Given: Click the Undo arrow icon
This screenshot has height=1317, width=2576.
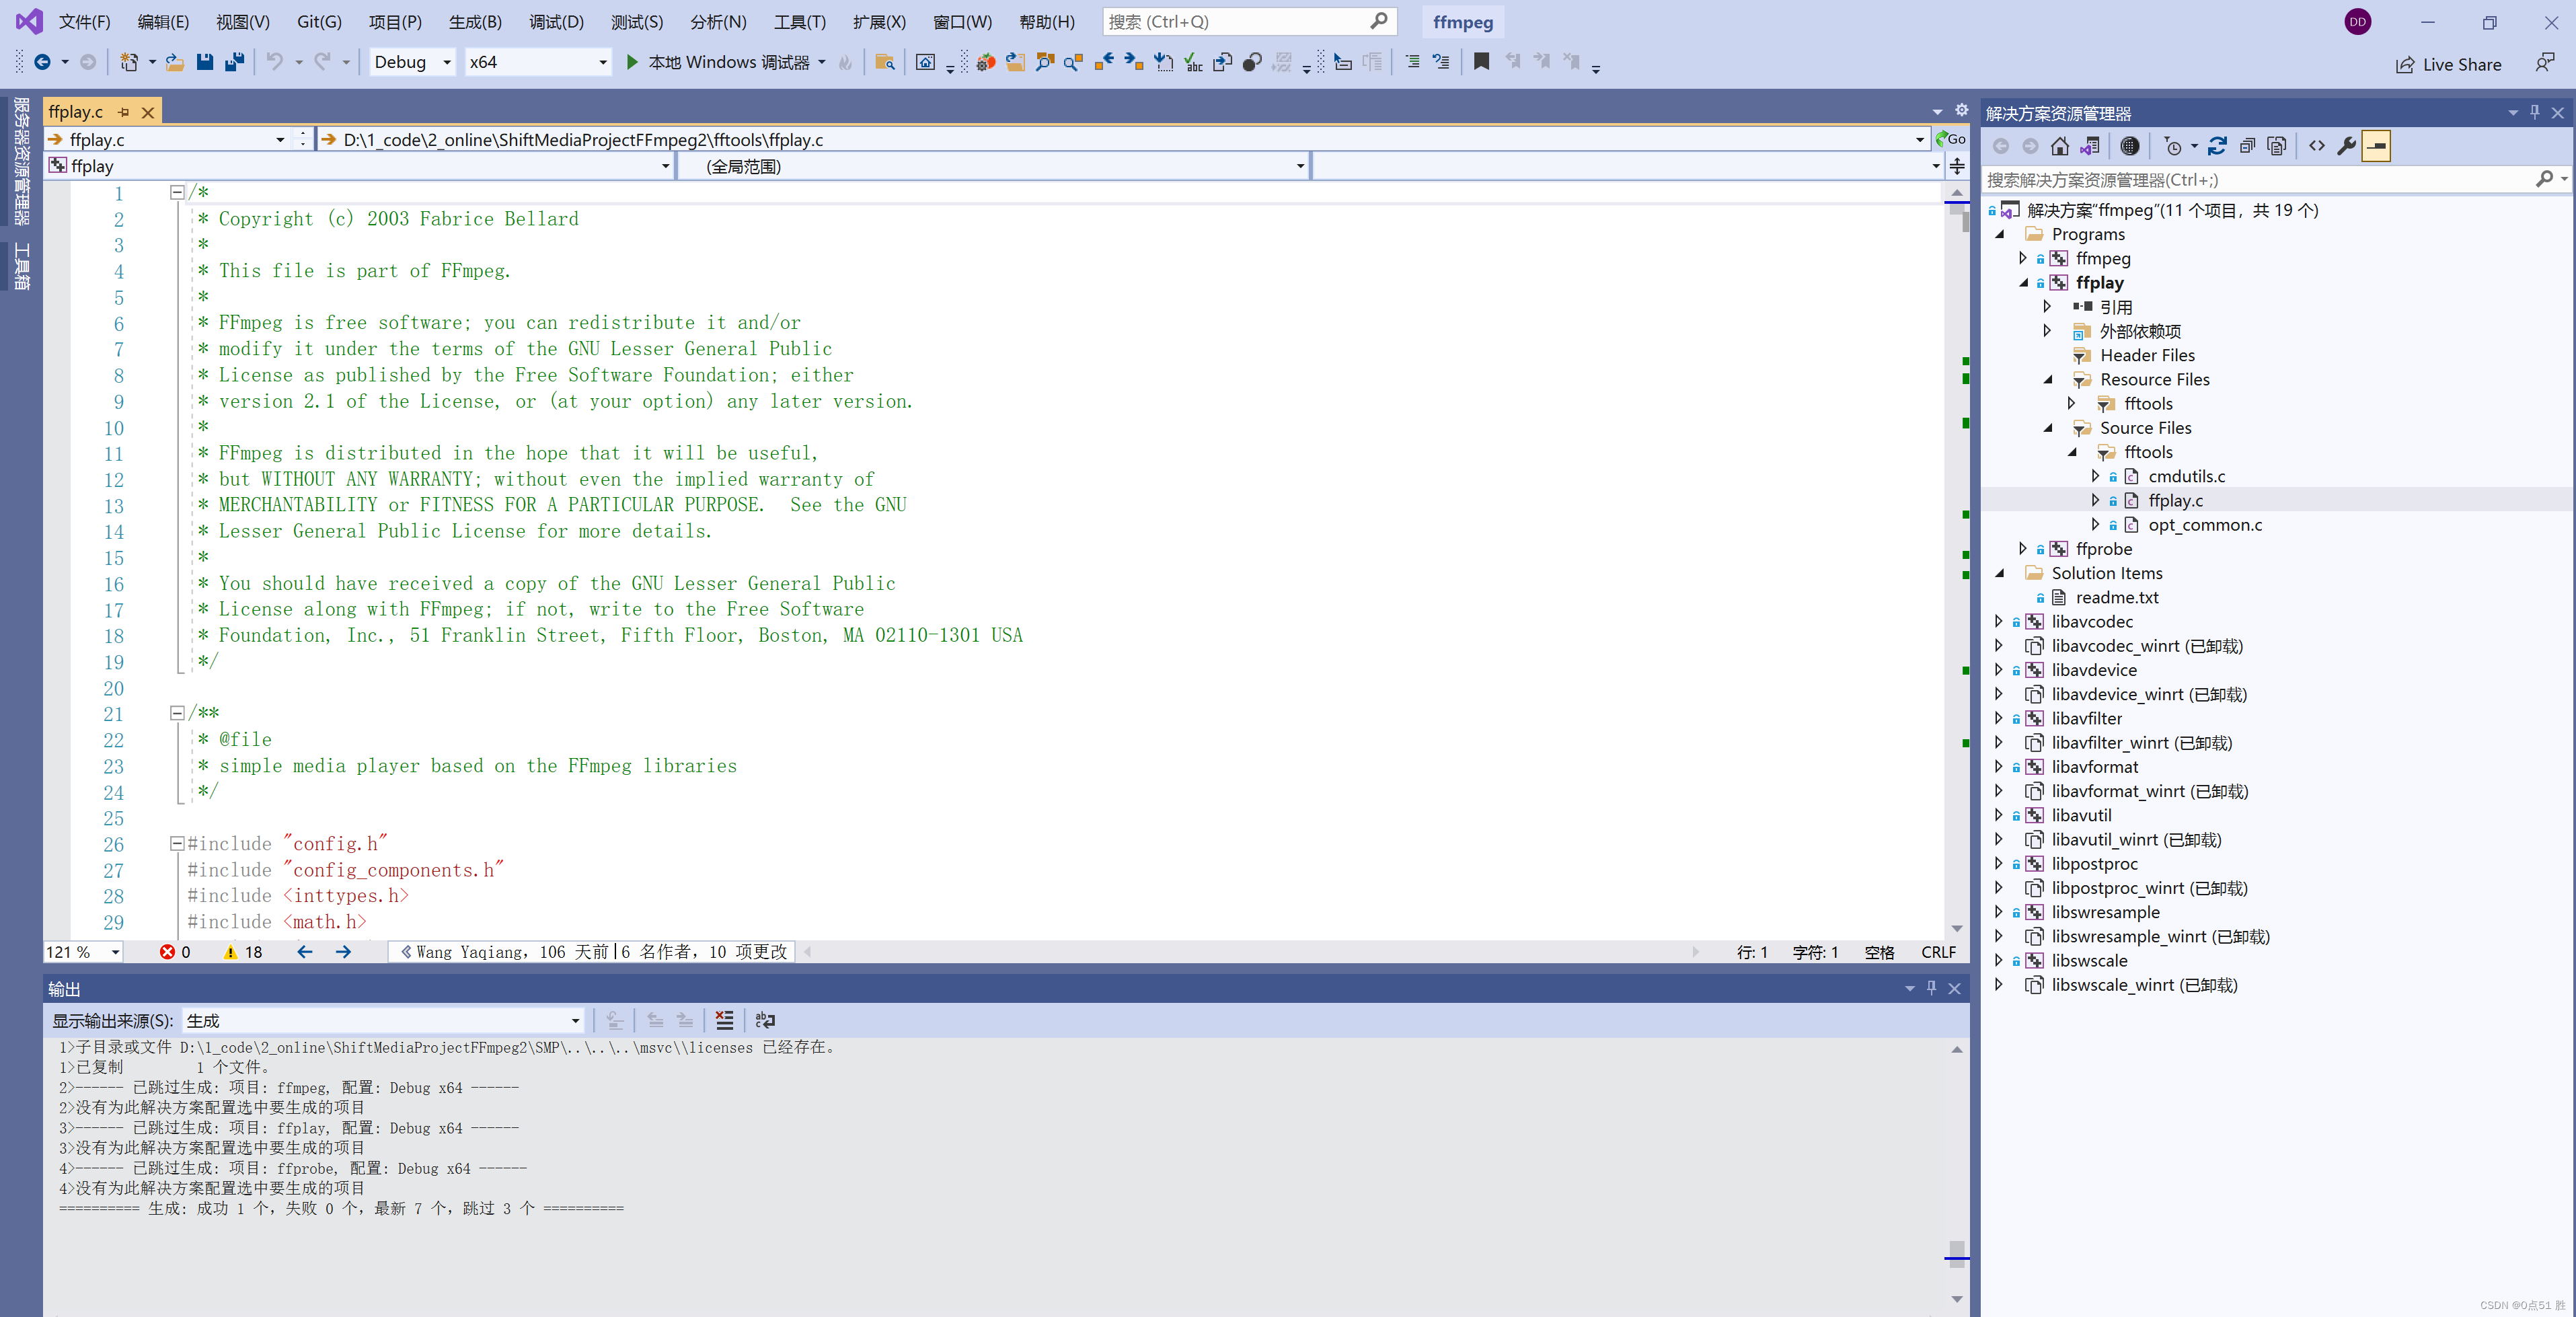Looking at the screenshot, I should coord(274,62).
